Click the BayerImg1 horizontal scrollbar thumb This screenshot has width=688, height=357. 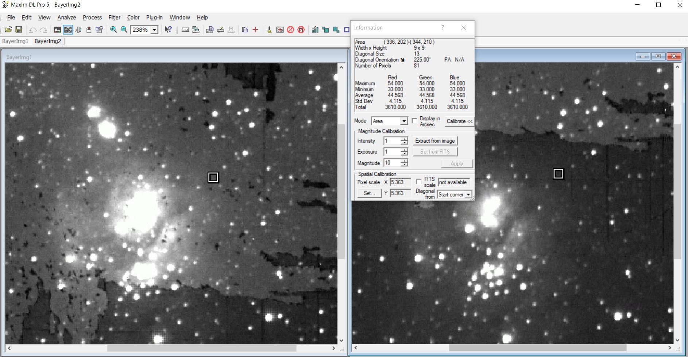point(201,348)
